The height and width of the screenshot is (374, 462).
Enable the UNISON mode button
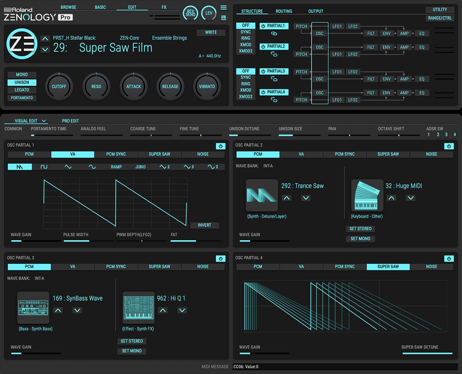point(22,82)
